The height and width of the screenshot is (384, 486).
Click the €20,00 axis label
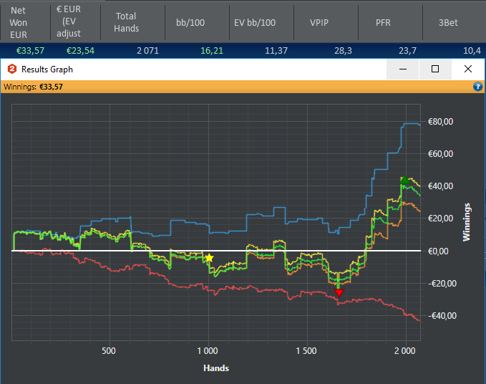click(x=440, y=219)
